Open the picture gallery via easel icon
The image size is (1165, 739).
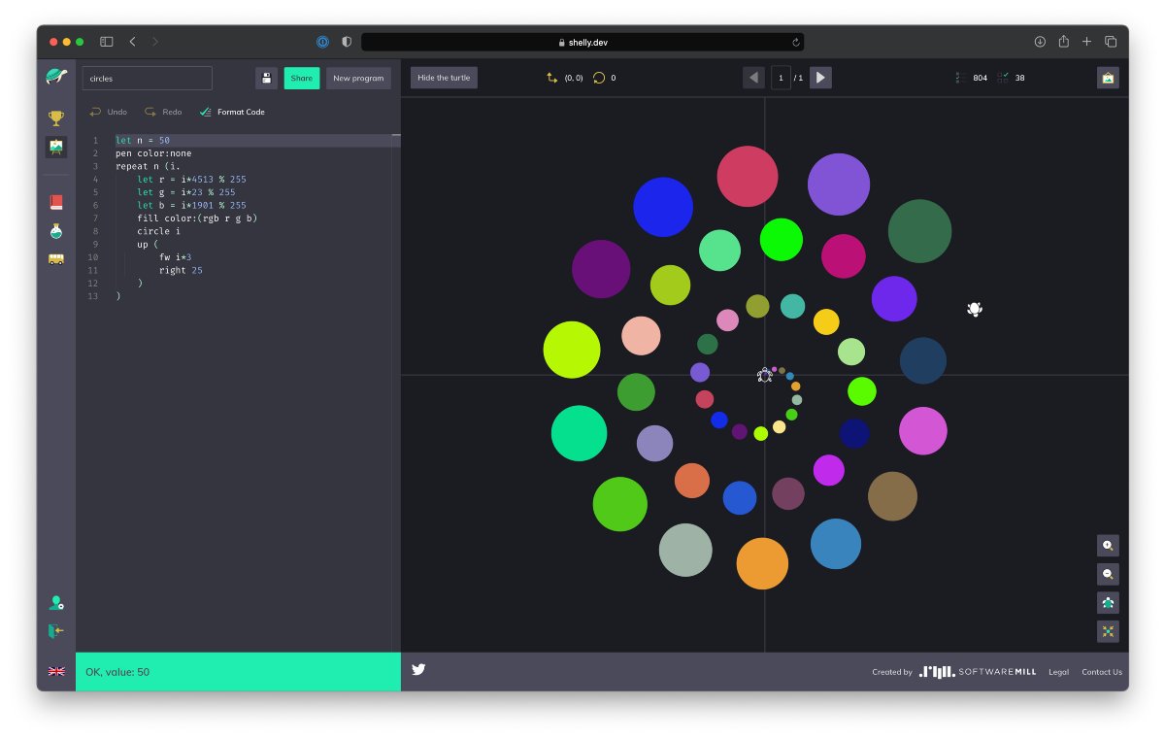click(x=56, y=149)
